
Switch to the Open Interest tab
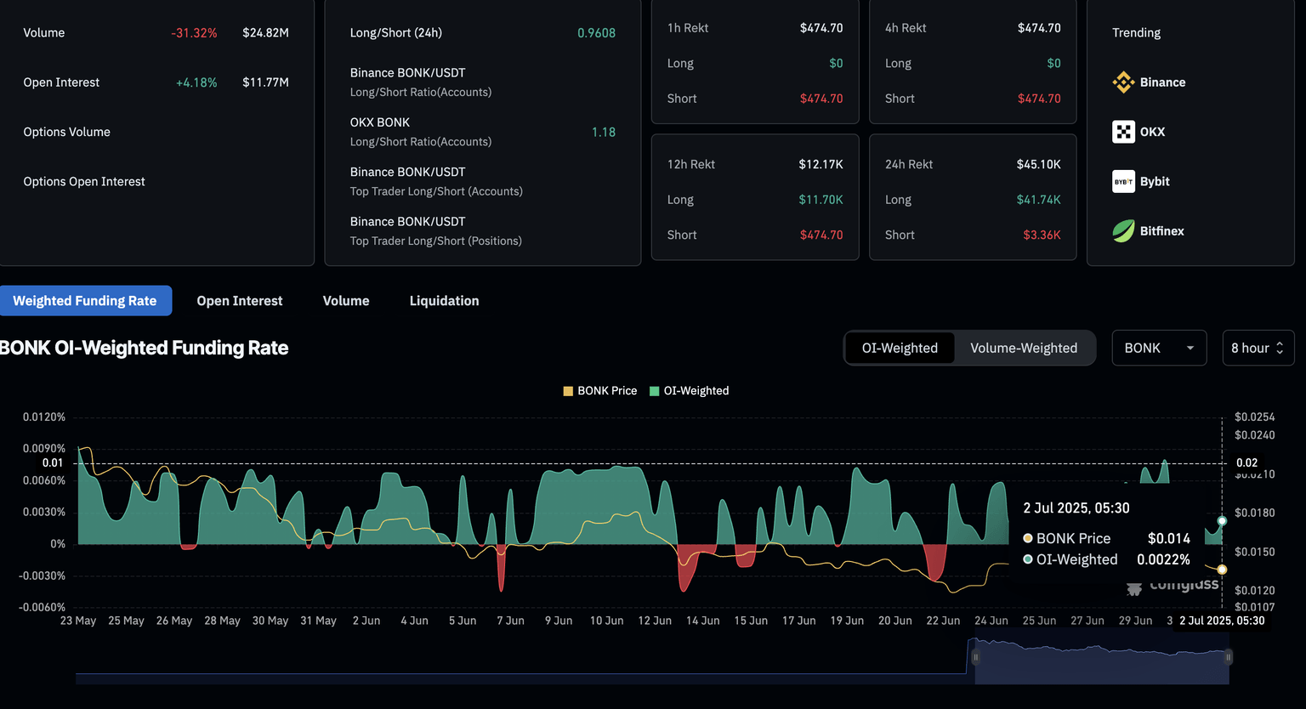[239, 301]
